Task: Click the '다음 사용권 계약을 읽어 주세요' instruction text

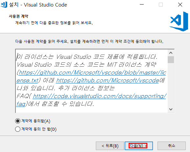Action: pyautogui.click(x=89, y=42)
